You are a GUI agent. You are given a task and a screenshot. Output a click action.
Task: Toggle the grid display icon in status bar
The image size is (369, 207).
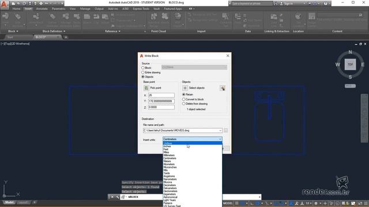(237, 203)
